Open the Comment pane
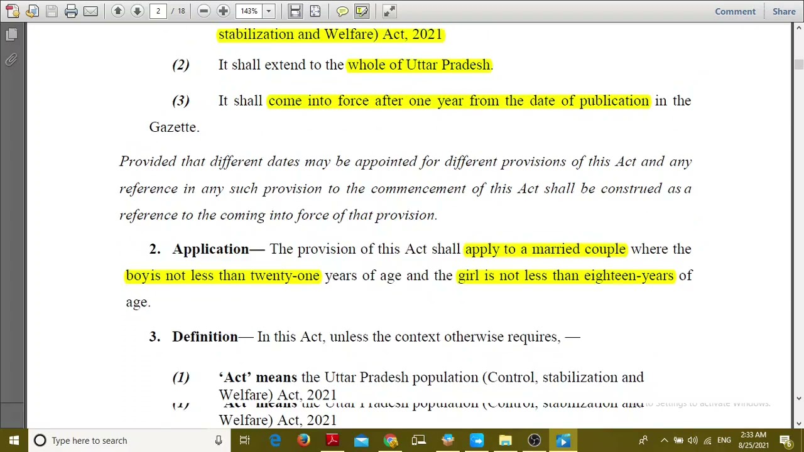 pyautogui.click(x=735, y=11)
